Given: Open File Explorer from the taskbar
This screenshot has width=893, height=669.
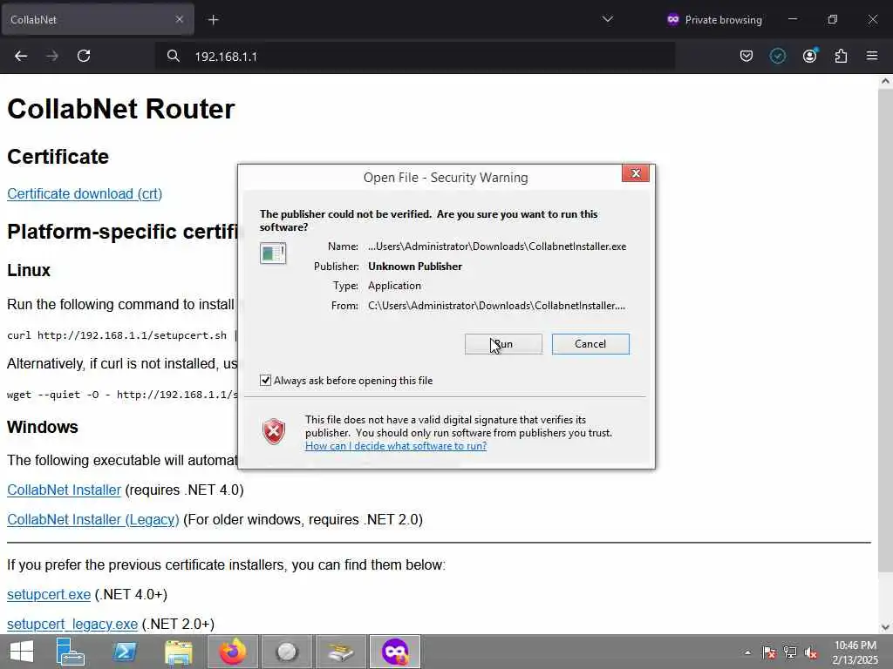Looking at the screenshot, I should (x=179, y=652).
